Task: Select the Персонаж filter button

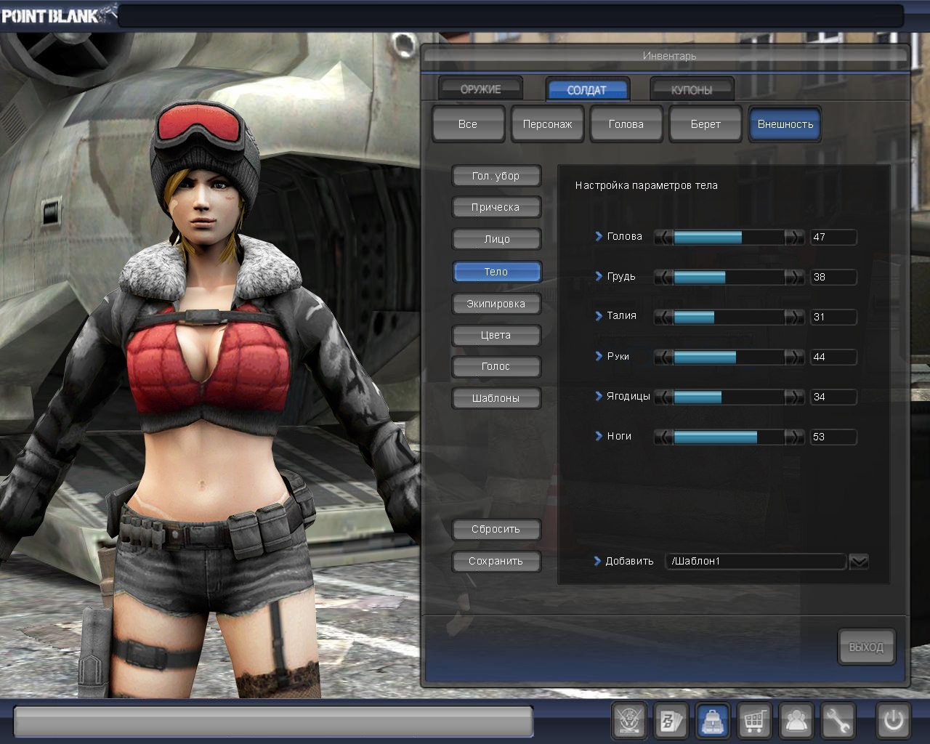Action: point(547,124)
